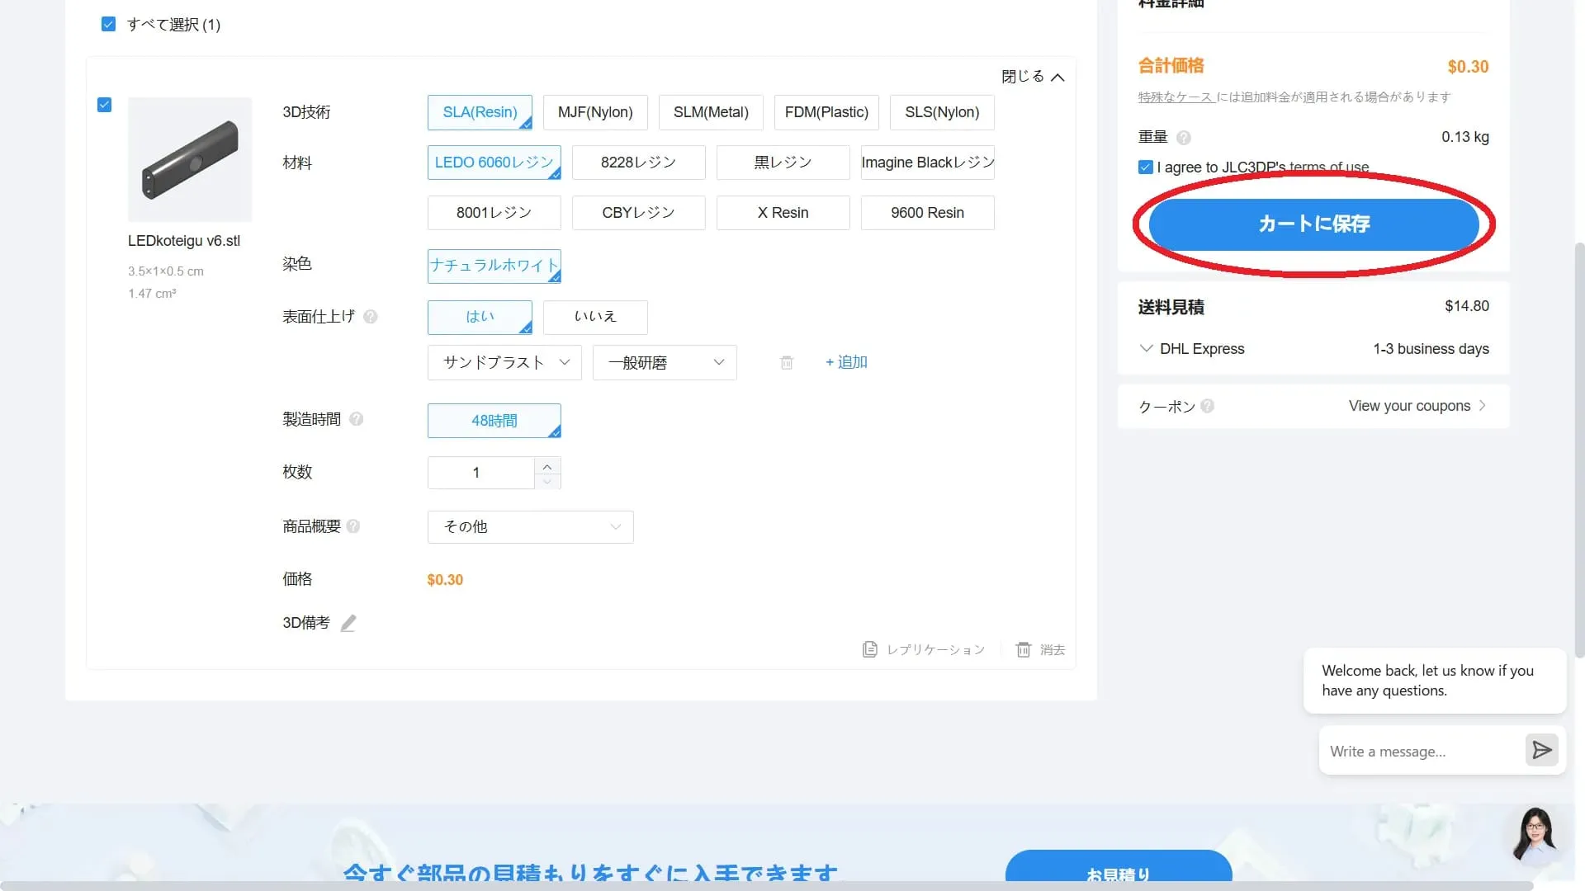Increase quantity with the up stepper arrow
Viewport: 1585px width, 891px height.
click(x=546, y=467)
